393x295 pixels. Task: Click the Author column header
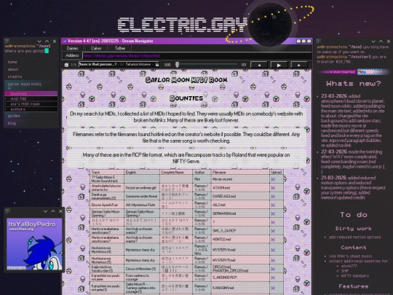tap(202, 173)
